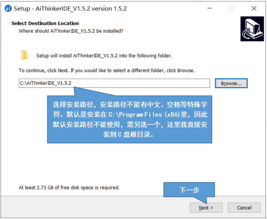Click the 'Where should AiThinkerIDE be installed' text
Screen dimensions: 267x219
click(71, 31)
